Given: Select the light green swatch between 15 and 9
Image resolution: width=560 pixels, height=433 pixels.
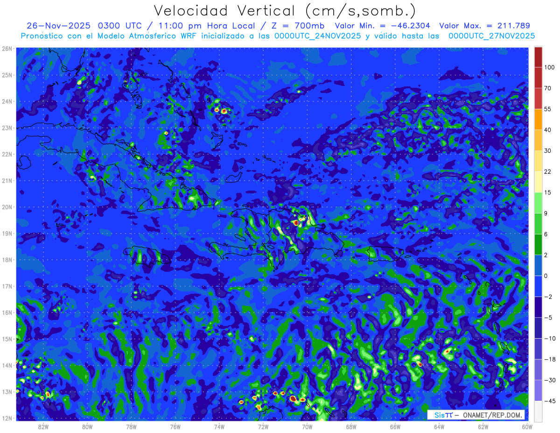Looking at the screenshot, I should [538, 202].
